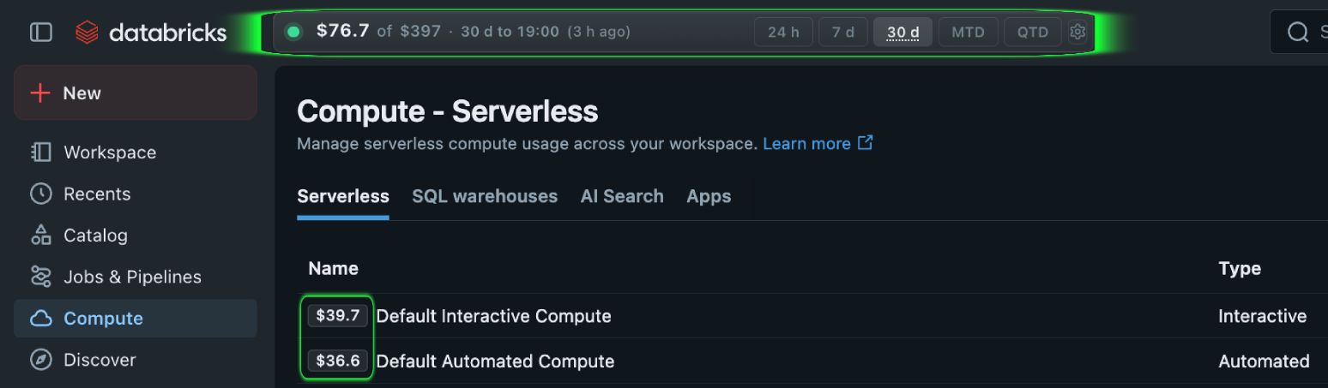Click the Interactive type cell
1328x388 pixels.
pos(1262,316)
